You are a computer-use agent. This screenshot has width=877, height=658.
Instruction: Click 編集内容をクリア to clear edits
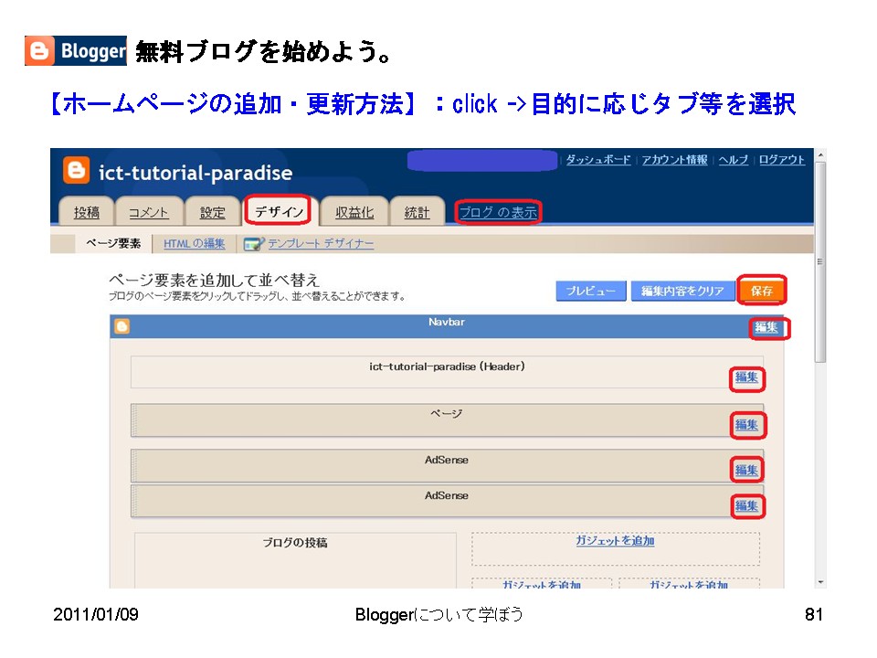click(x=682, y=290)
